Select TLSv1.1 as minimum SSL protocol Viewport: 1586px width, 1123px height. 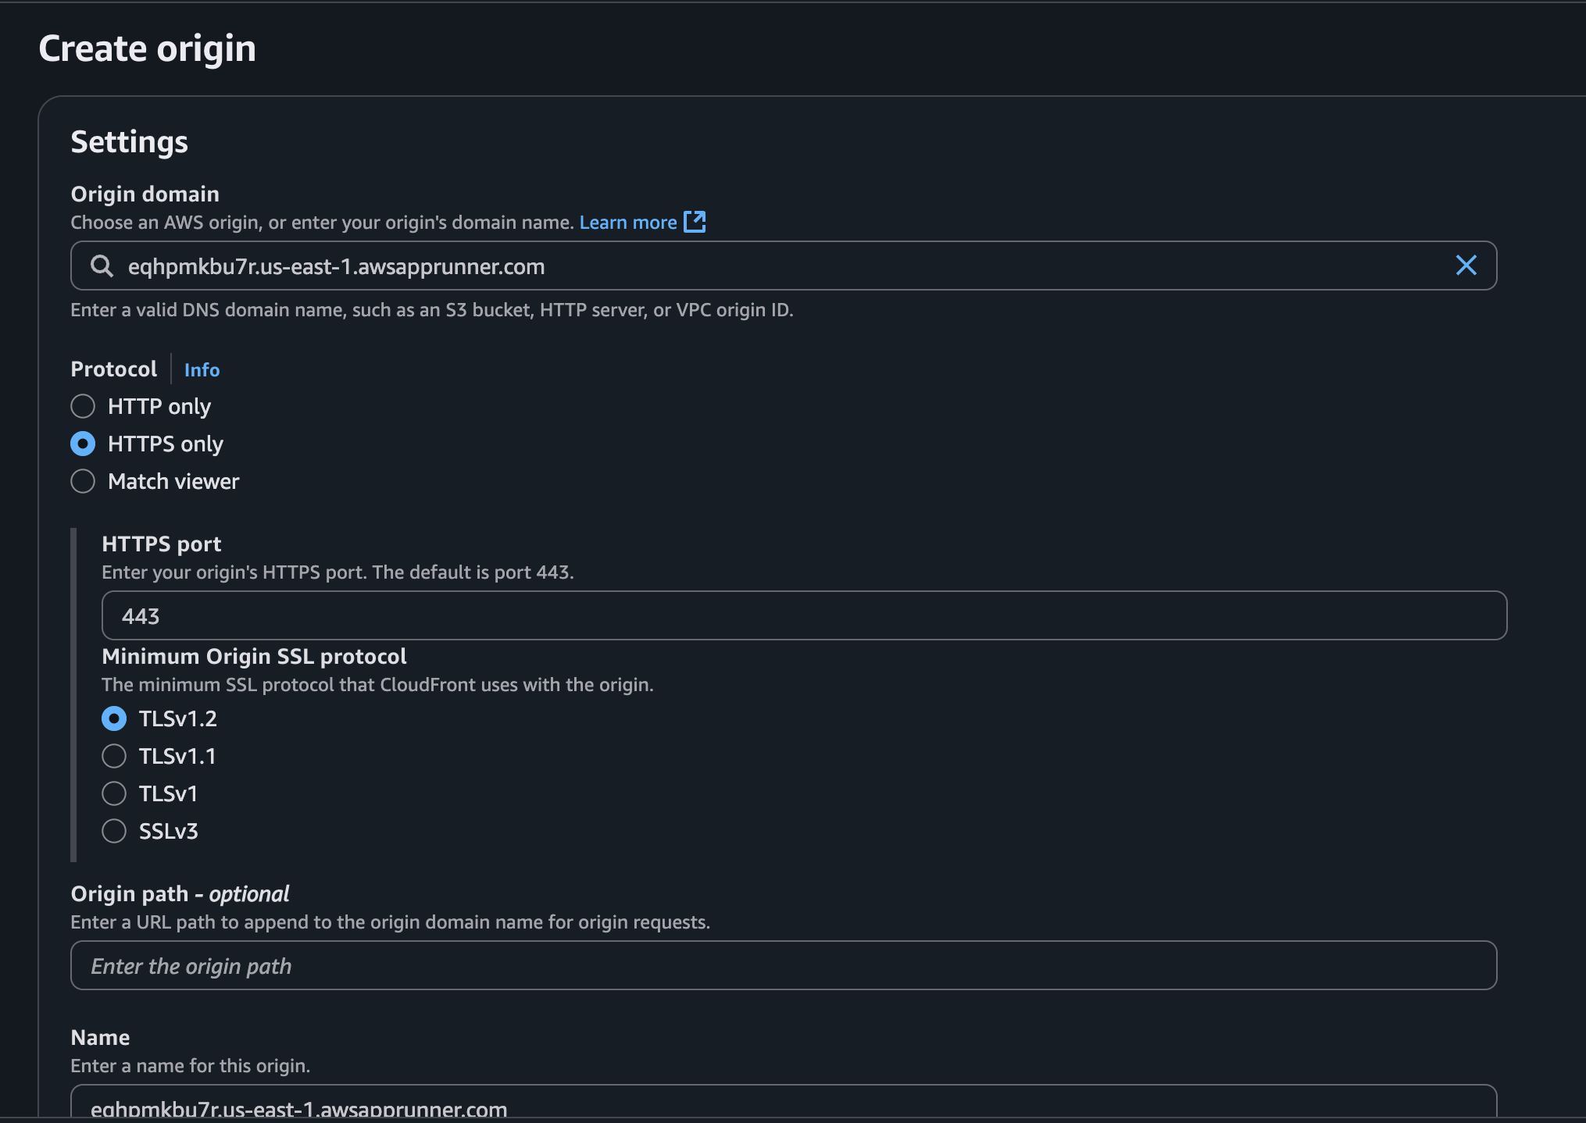(x=114, y=756)
